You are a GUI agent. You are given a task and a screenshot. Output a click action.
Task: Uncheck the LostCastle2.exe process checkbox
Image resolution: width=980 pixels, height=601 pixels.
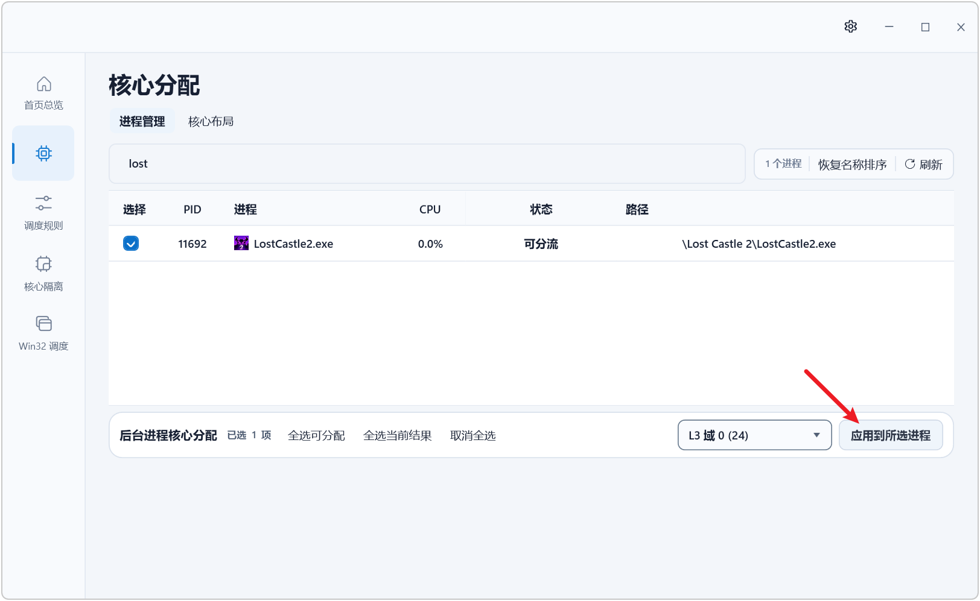pos(131,244)
